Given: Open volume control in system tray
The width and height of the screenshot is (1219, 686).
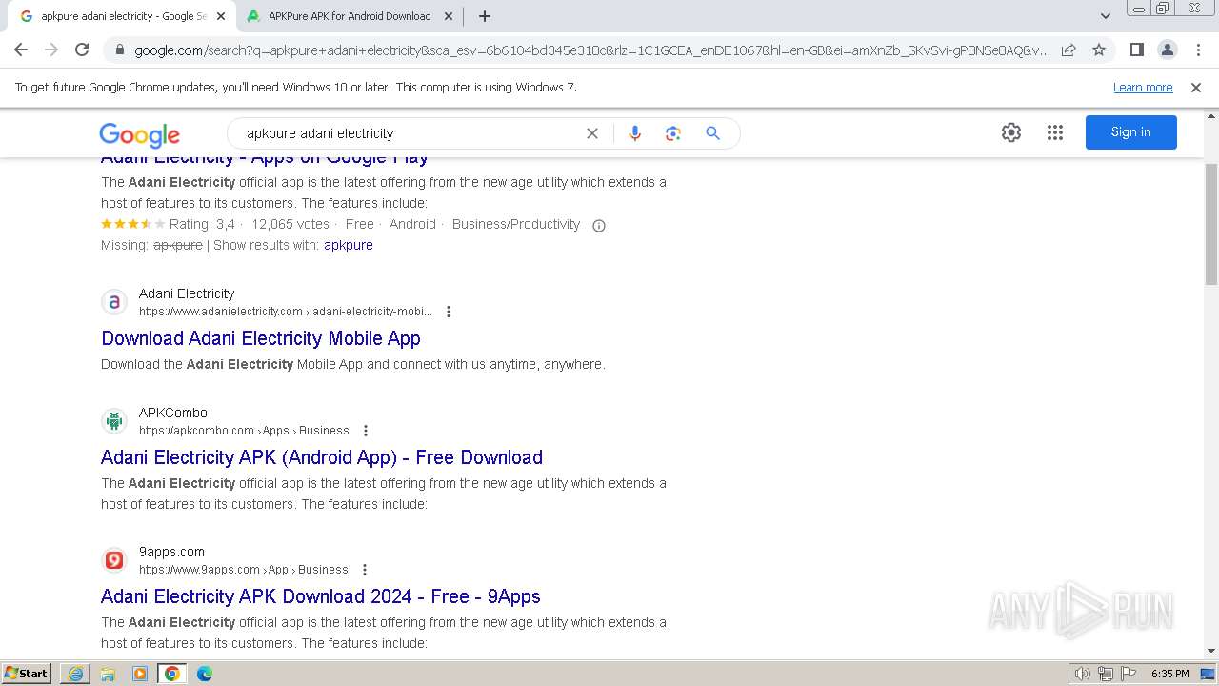Looking at the screenshot, I should coord(1083,674).
